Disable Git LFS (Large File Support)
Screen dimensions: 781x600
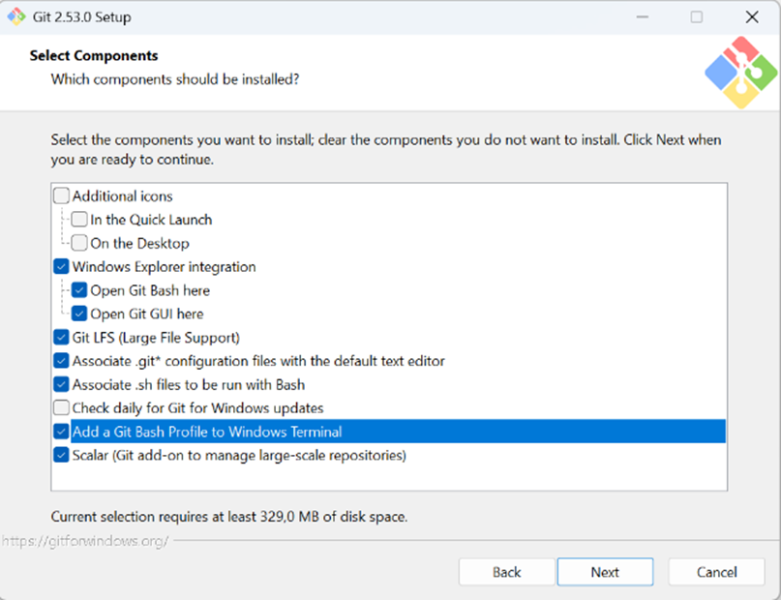coord(61,337)
